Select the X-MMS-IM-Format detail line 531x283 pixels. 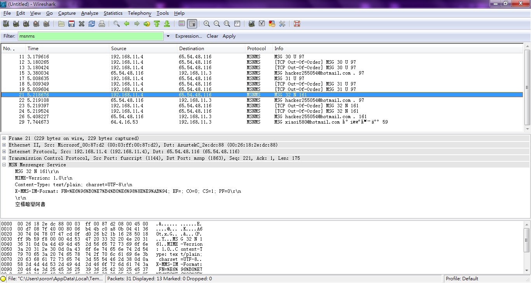[x=128, y=191]
